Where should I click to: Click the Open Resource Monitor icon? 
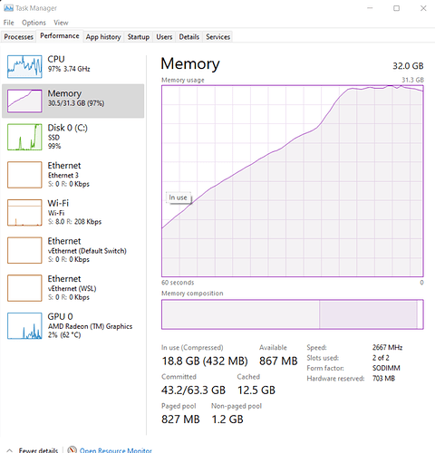coord(72,449)
